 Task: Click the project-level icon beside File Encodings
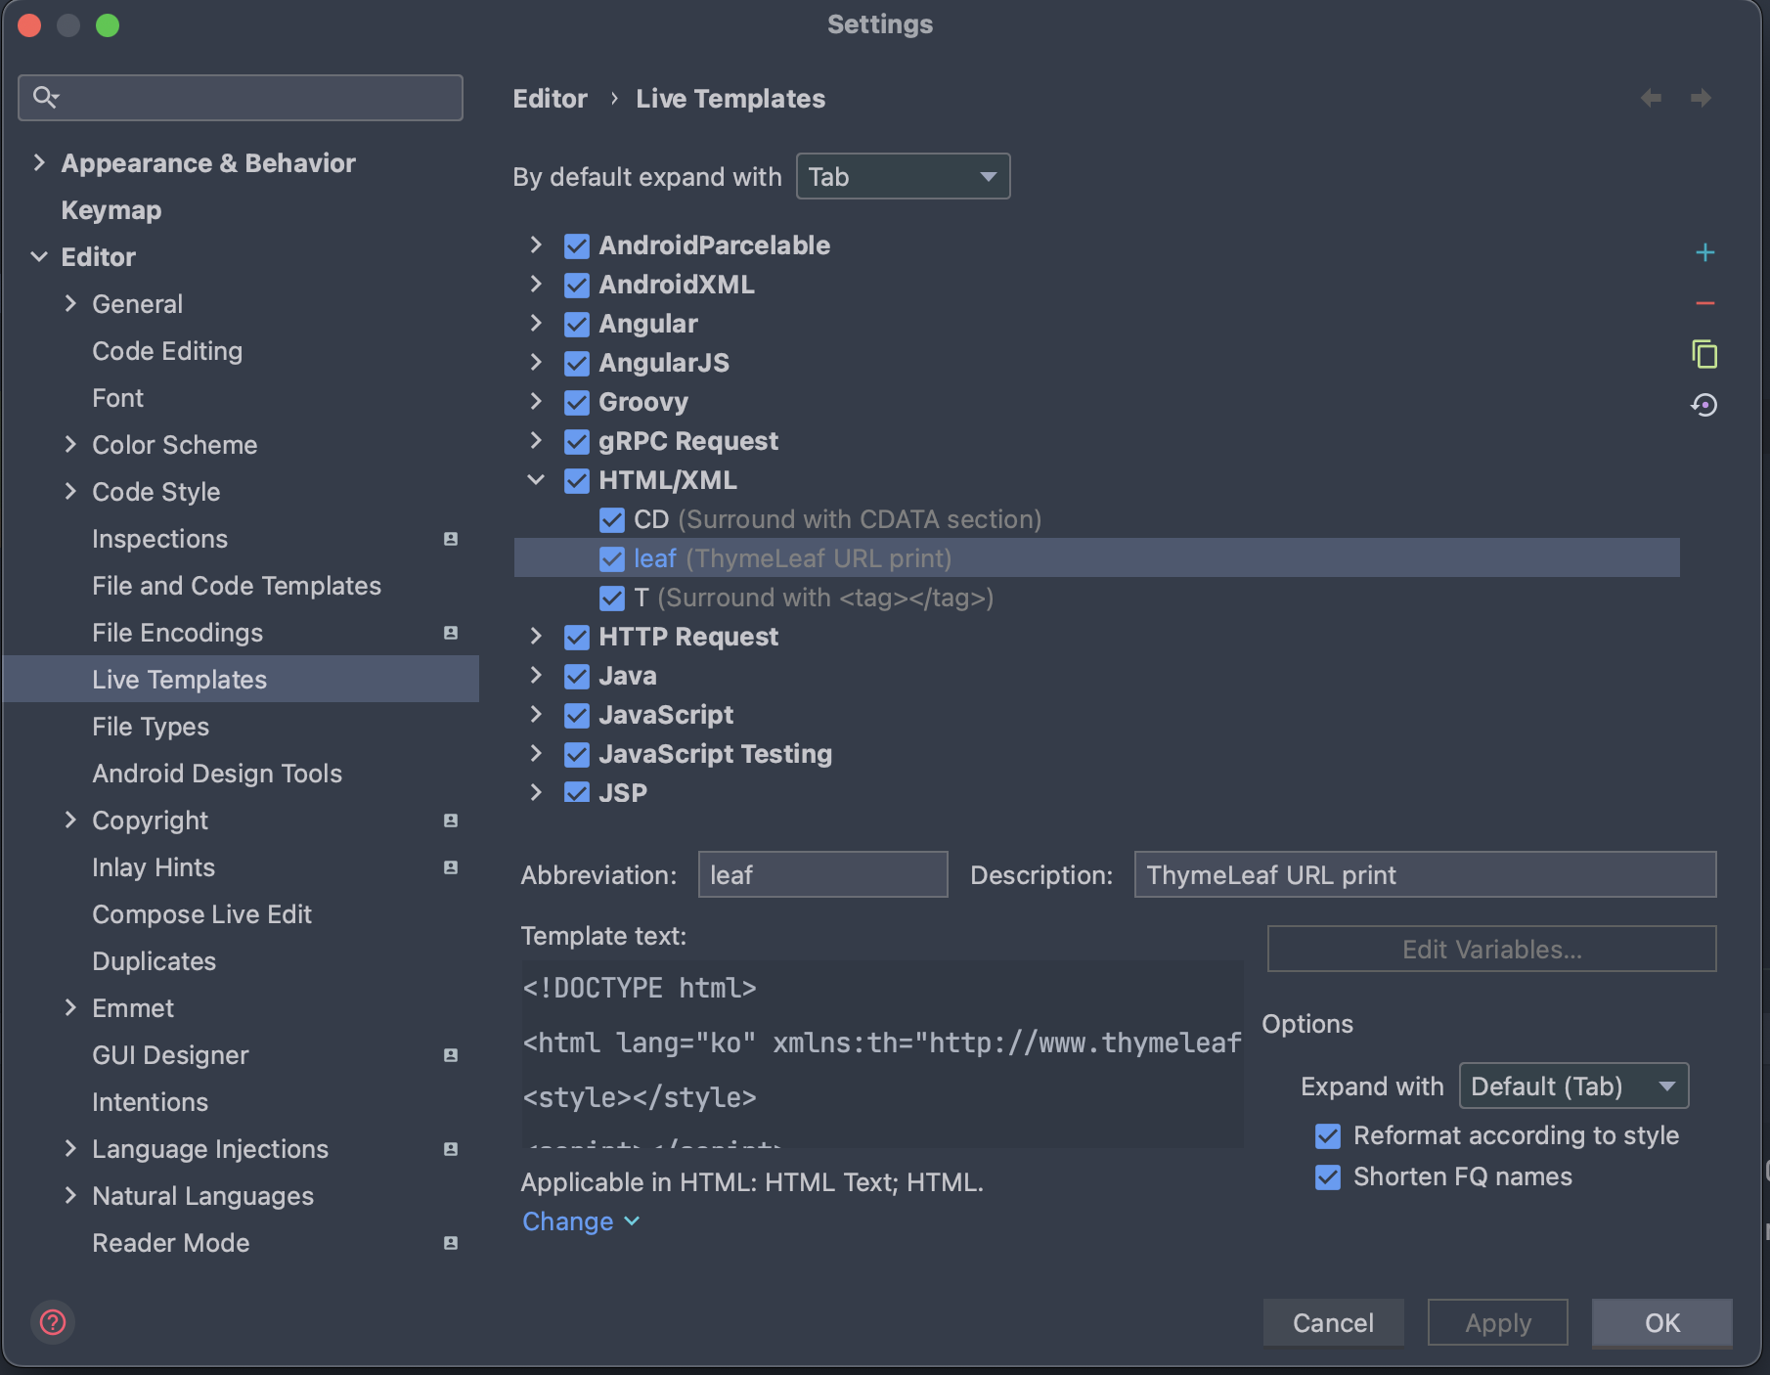click(x=451, y=633)
